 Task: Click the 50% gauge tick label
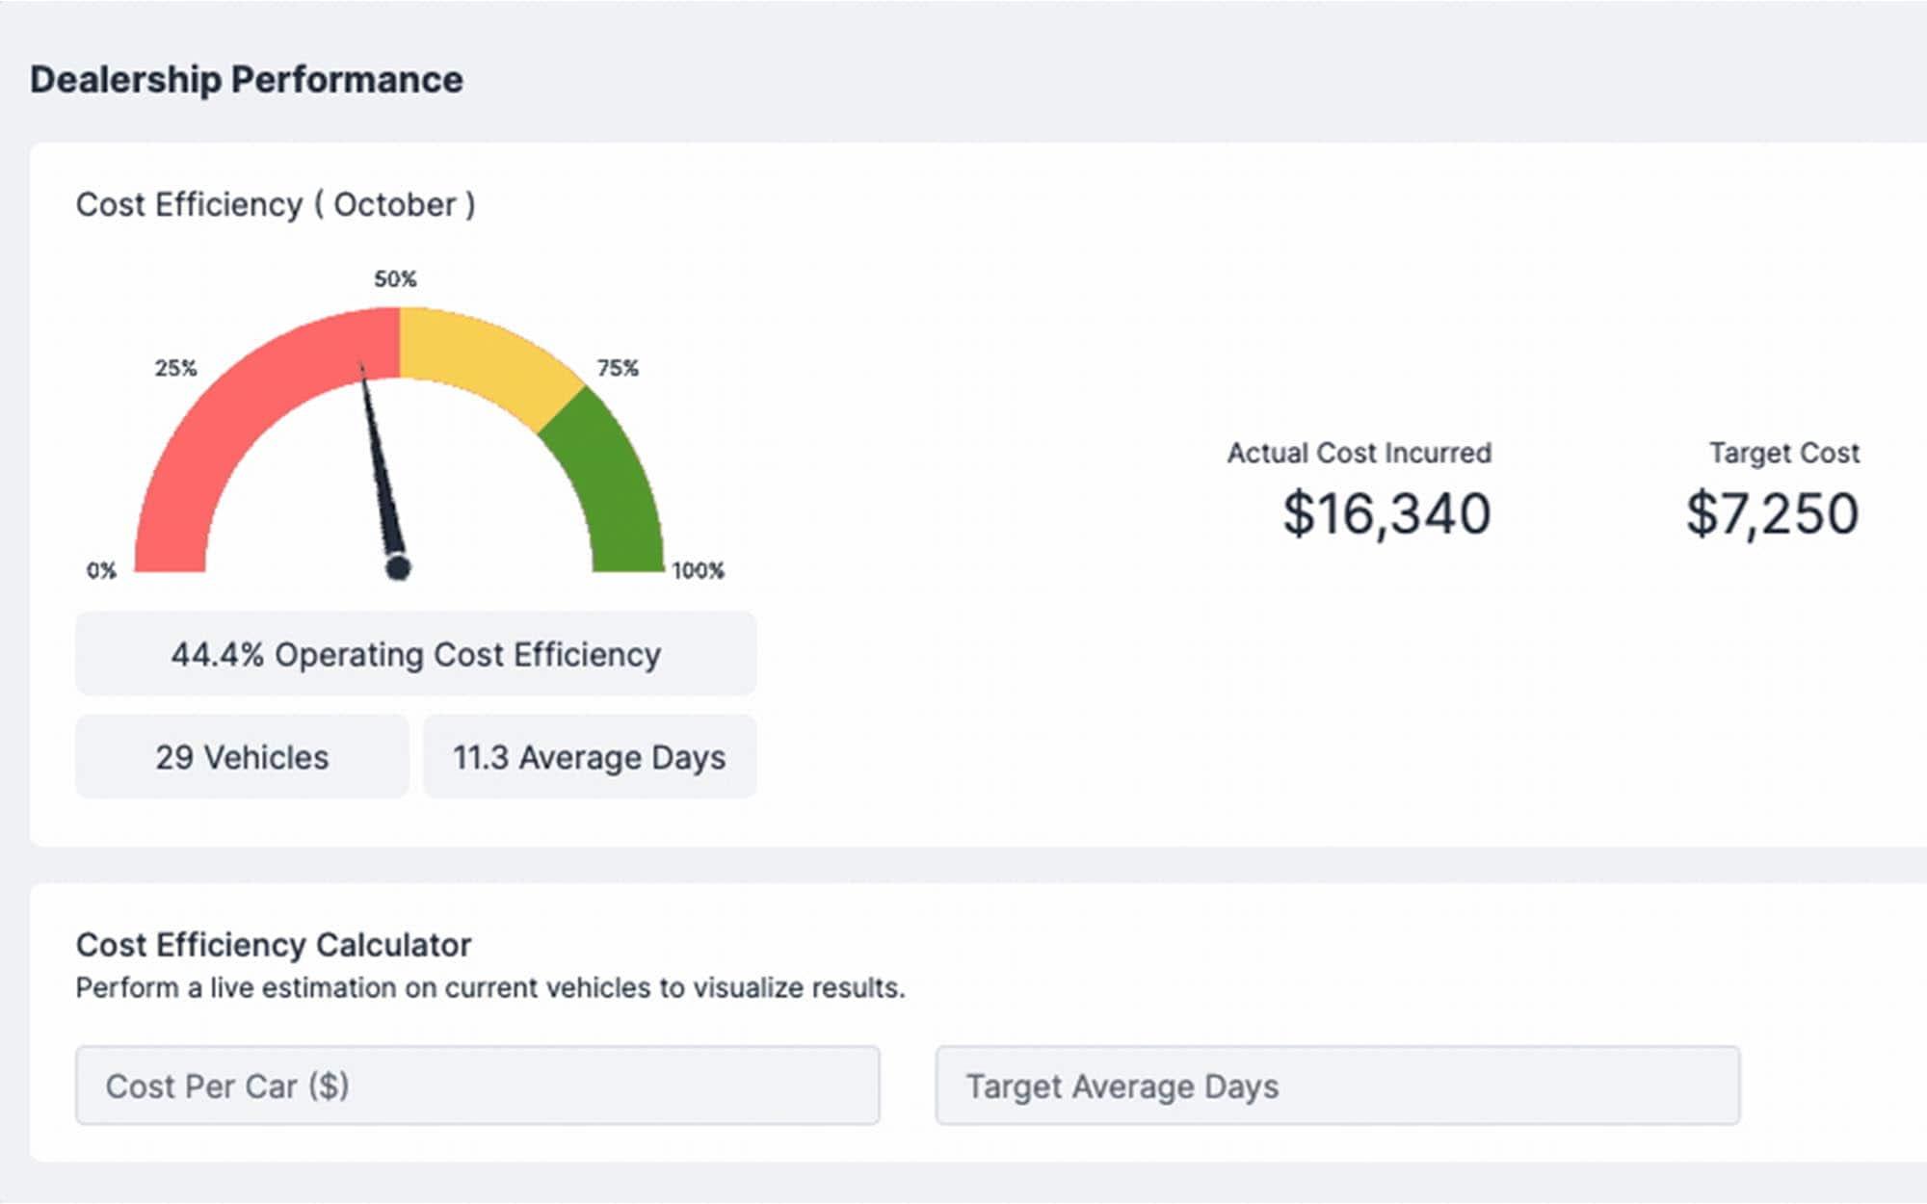[395, 279]
